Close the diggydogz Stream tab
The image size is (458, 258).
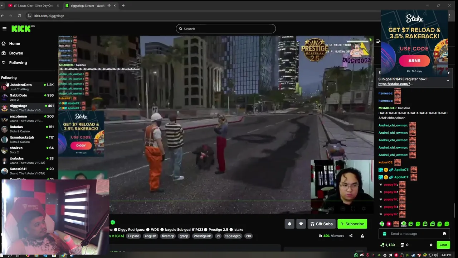click(115, 6)
